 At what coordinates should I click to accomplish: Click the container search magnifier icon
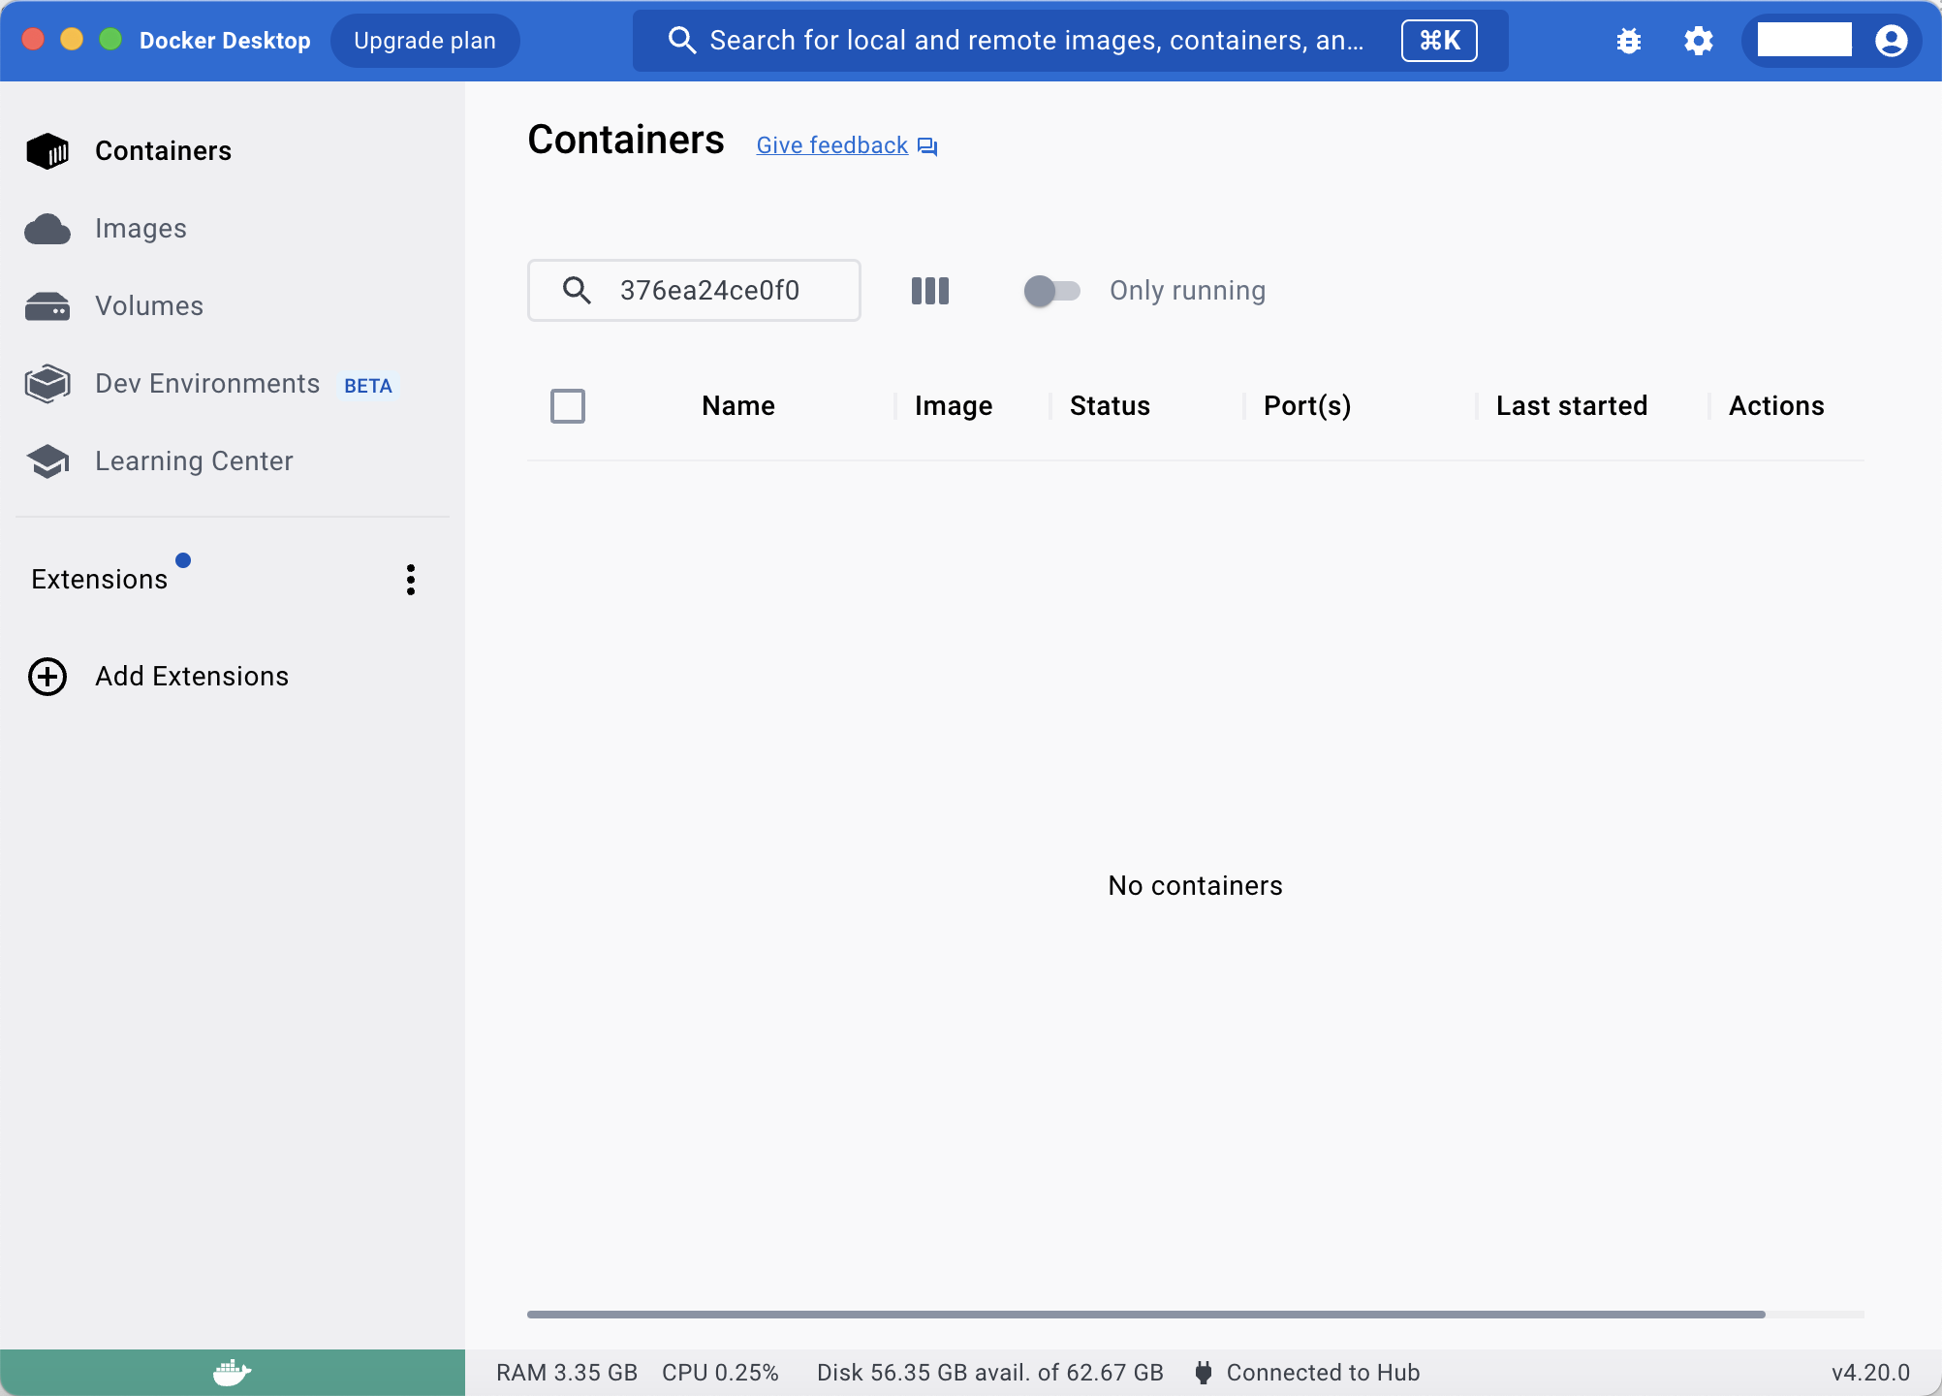[x=577, y=291]
